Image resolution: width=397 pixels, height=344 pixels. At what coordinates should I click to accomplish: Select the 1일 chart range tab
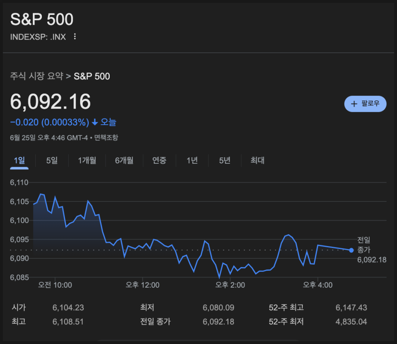19,160
